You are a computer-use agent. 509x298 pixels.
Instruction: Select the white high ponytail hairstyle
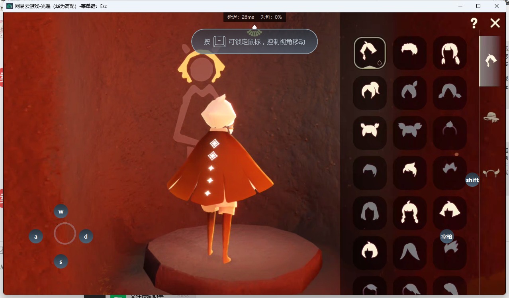[370, 93]
